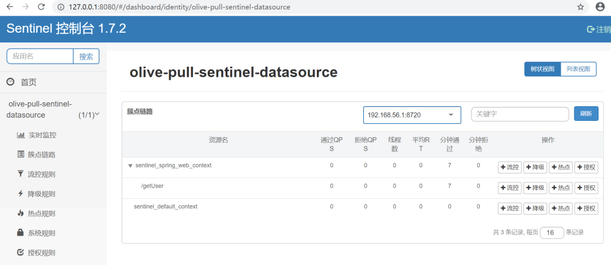Click the 刷新 refresh button

coord(586,114)
